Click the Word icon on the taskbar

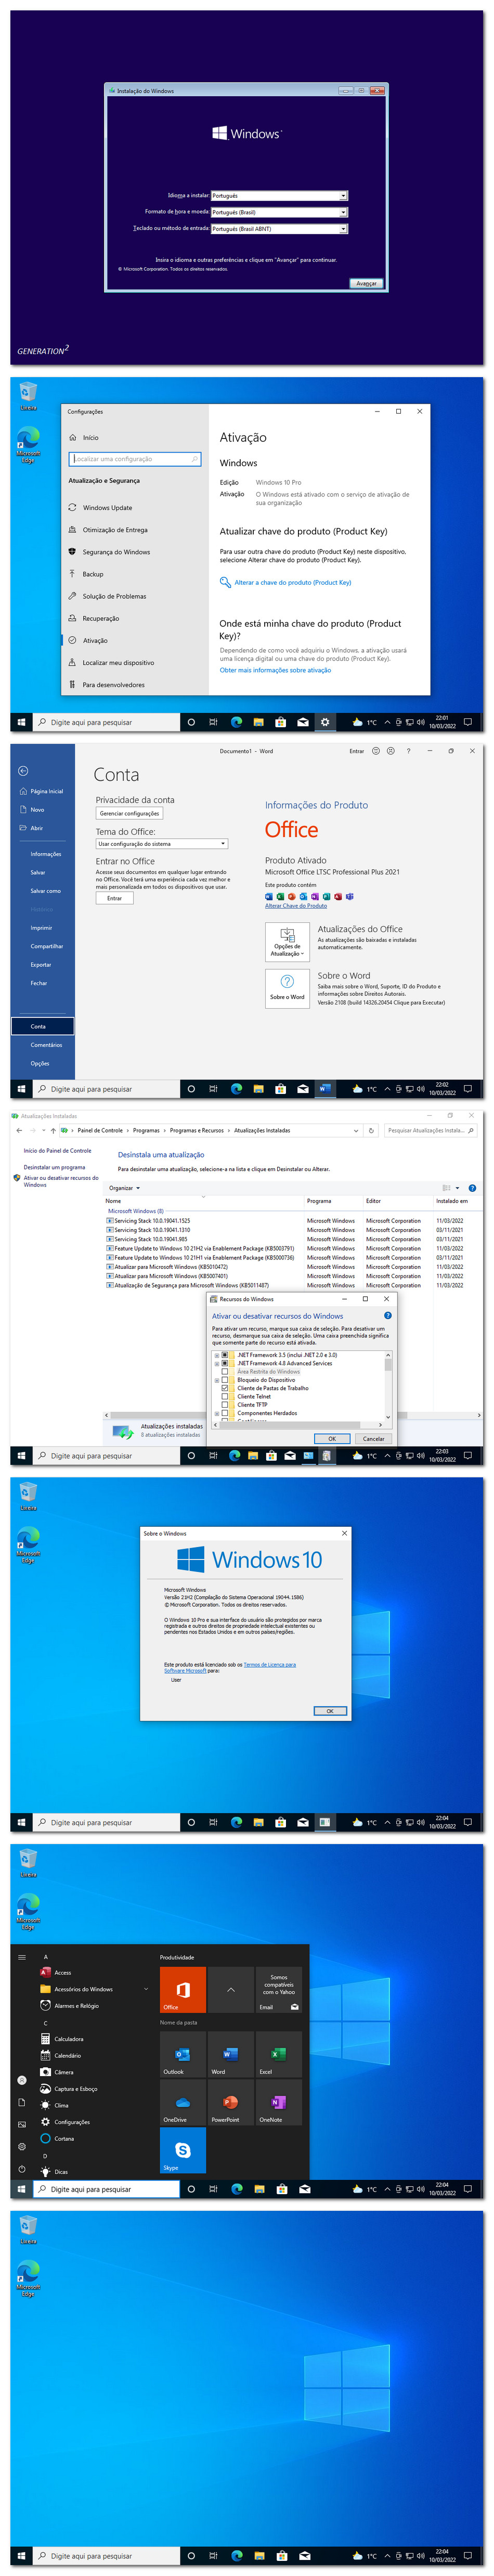point(324,1089)
